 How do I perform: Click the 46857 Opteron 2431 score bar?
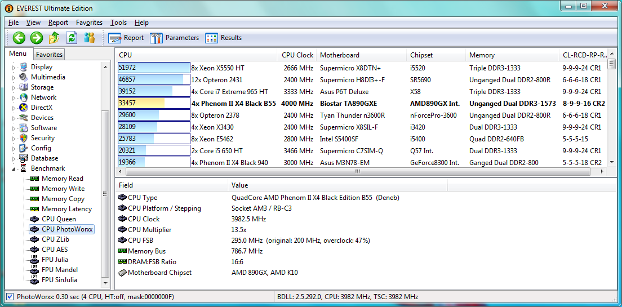pos(154,80)
